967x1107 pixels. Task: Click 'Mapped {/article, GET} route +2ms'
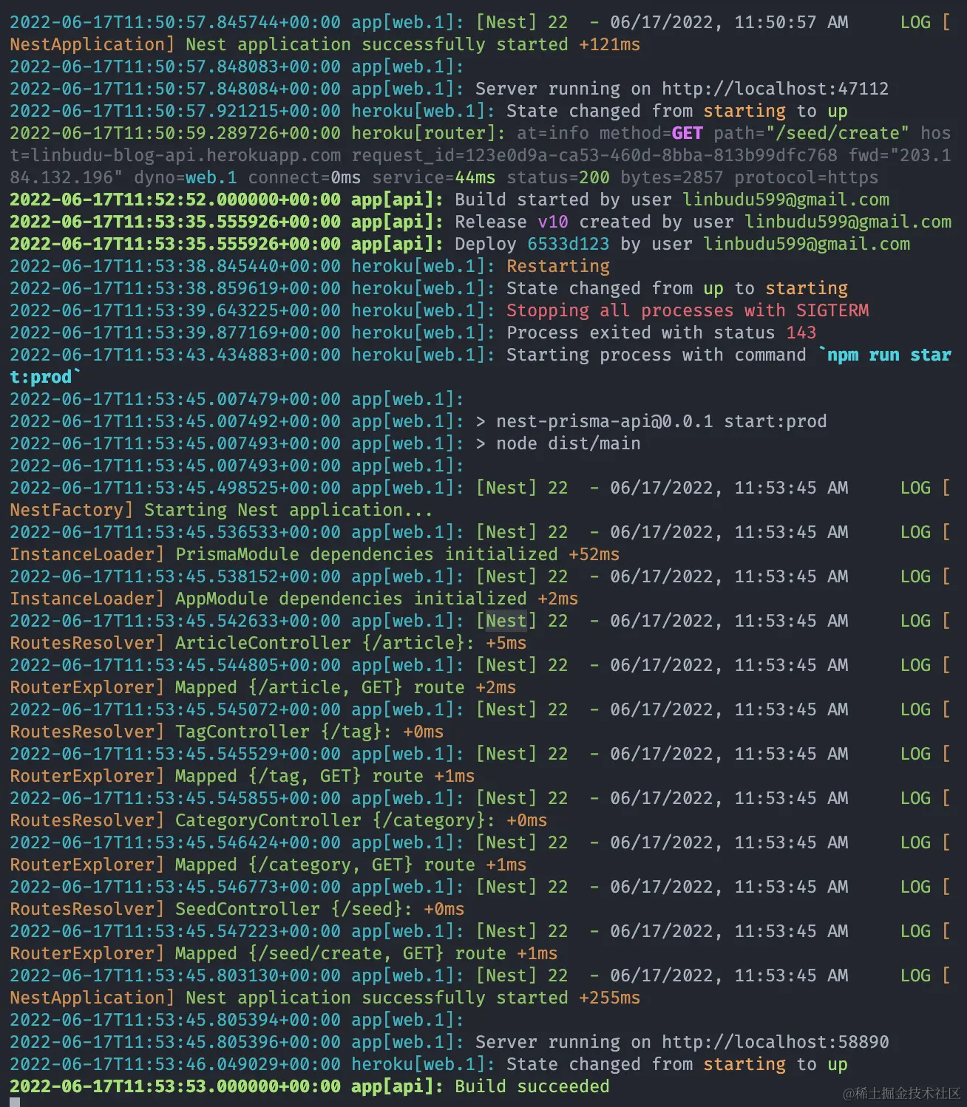346,687
